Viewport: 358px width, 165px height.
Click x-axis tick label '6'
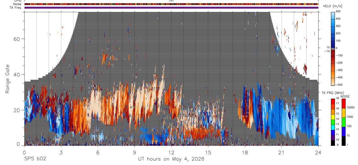(98, 152)
